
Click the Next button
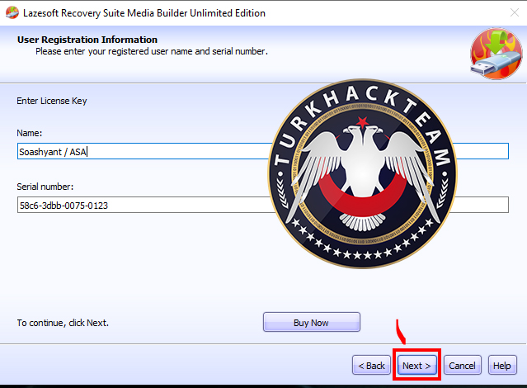416,366
